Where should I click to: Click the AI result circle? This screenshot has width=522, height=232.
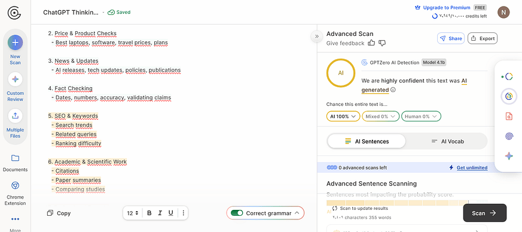point(341,73)
